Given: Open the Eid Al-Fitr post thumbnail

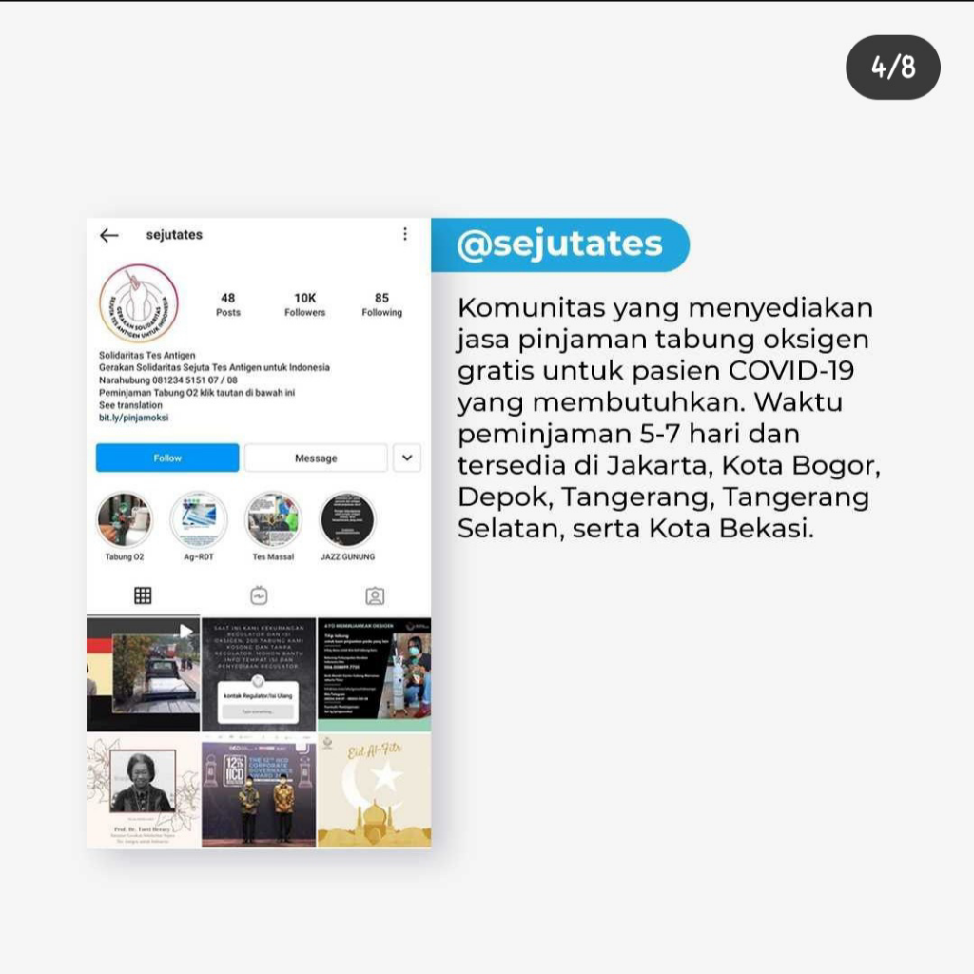Looking at the screenshot, I should 375,790.
